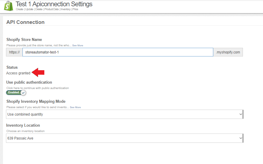263x164 pixels.
Task: Click 'Click here to continue with public authentication' text
Action: pos(37,88)
